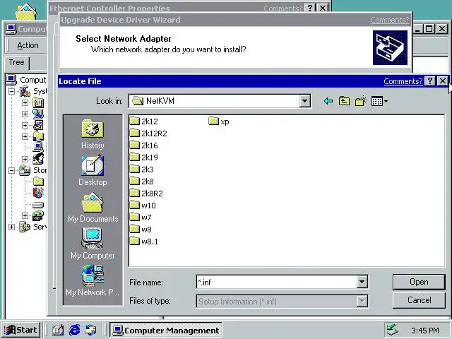This screenshot has width=452, height=339.
Task: Go back using the blue arrow icon
Action: coord(328,101)
